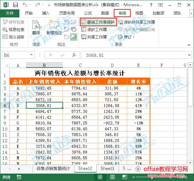Click the macro recording icon in status bar
This screenshot has height=181, width=194.
point(19,177)
